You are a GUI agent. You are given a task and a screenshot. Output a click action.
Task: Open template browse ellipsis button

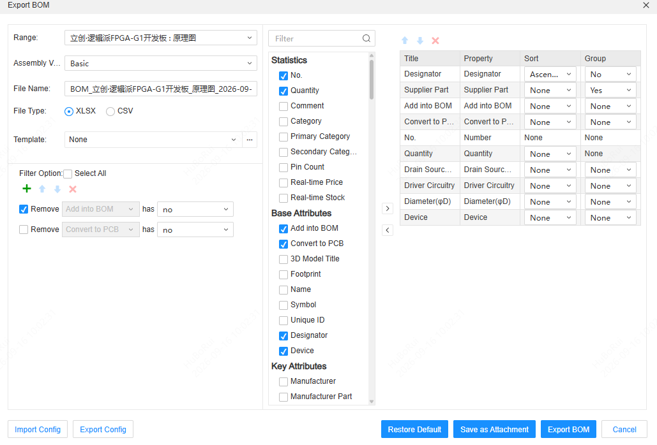[x=250, y=140]
